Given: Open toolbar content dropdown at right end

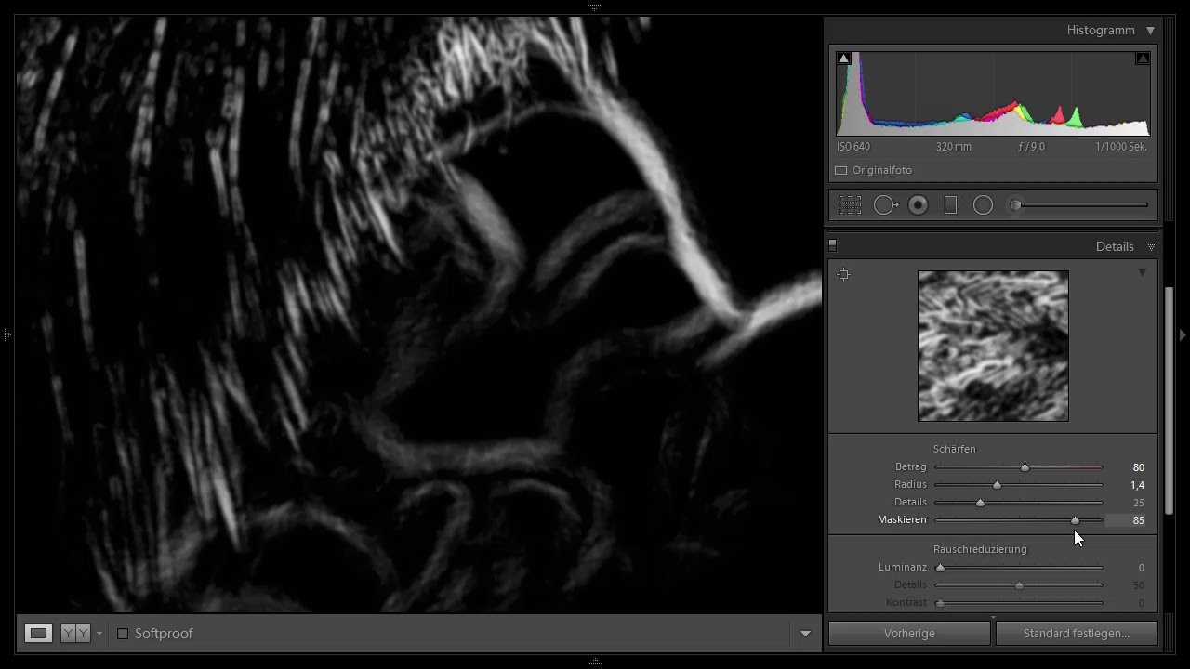Looking at the screenshot, I should (805, 634).
